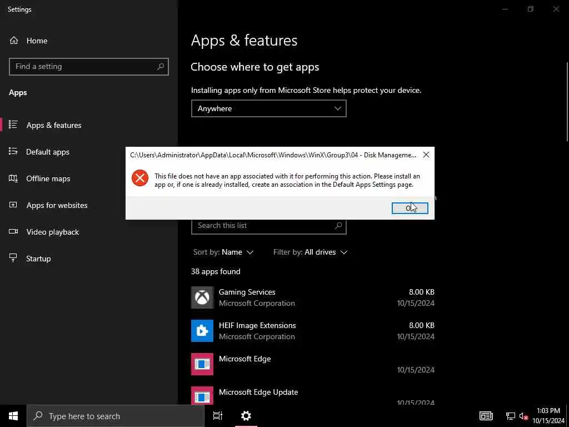
Task: Open Offline maps sidebar item
Action: coord(89,178)
